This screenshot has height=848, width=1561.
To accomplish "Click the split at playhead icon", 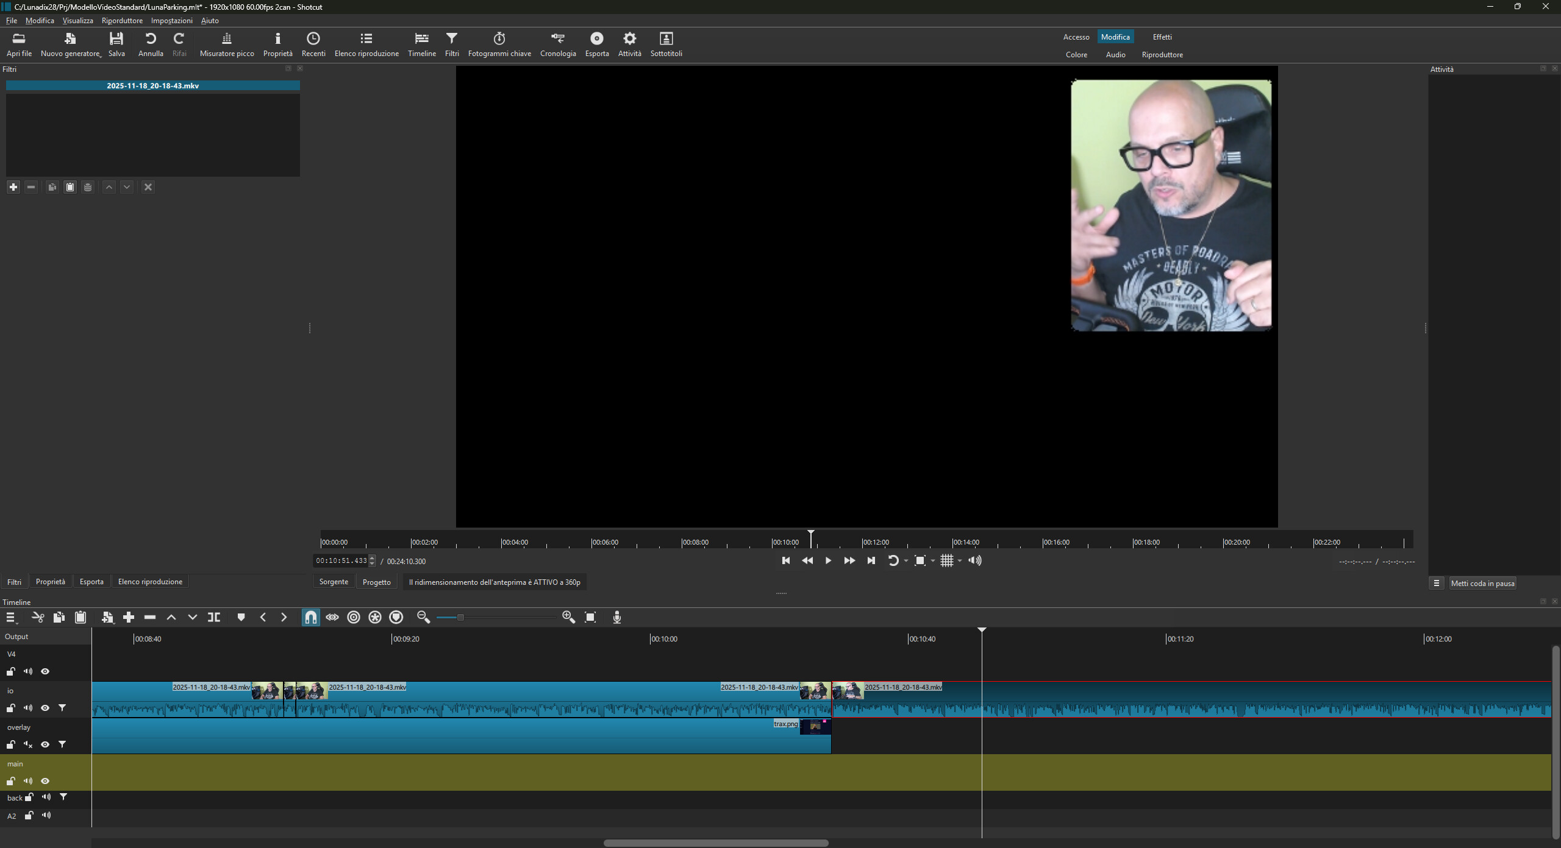I will click(214, 617).
